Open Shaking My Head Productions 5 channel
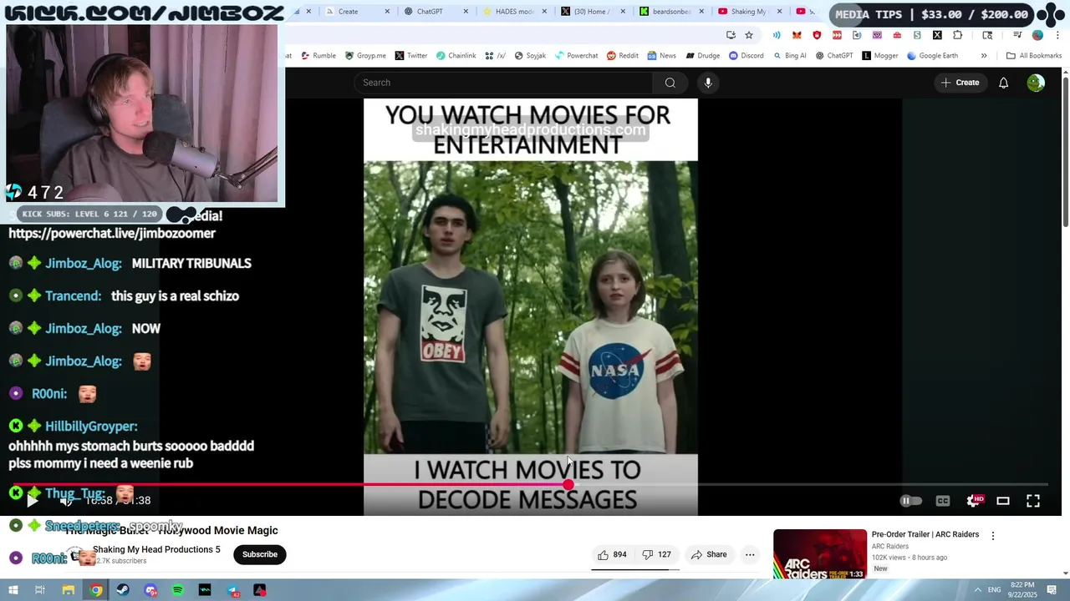Image resolution: width=1070 pixels, height=601 pixels. pos(156,549)
